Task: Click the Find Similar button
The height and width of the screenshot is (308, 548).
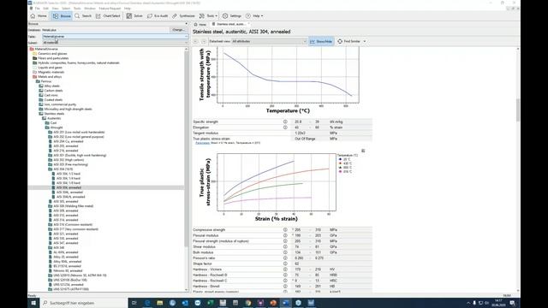Action: [x=348, y=41]
